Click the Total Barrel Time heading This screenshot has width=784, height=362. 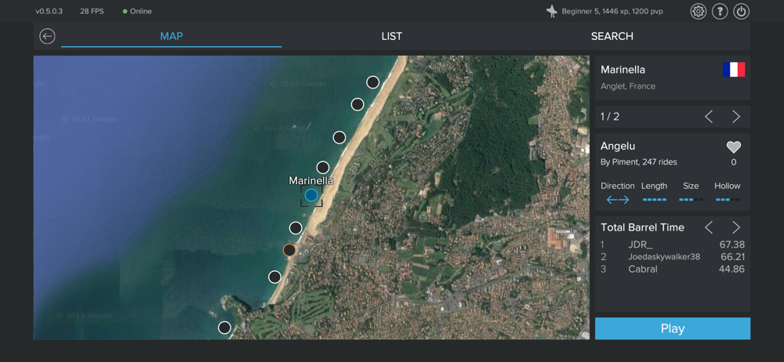coord(643,227)
